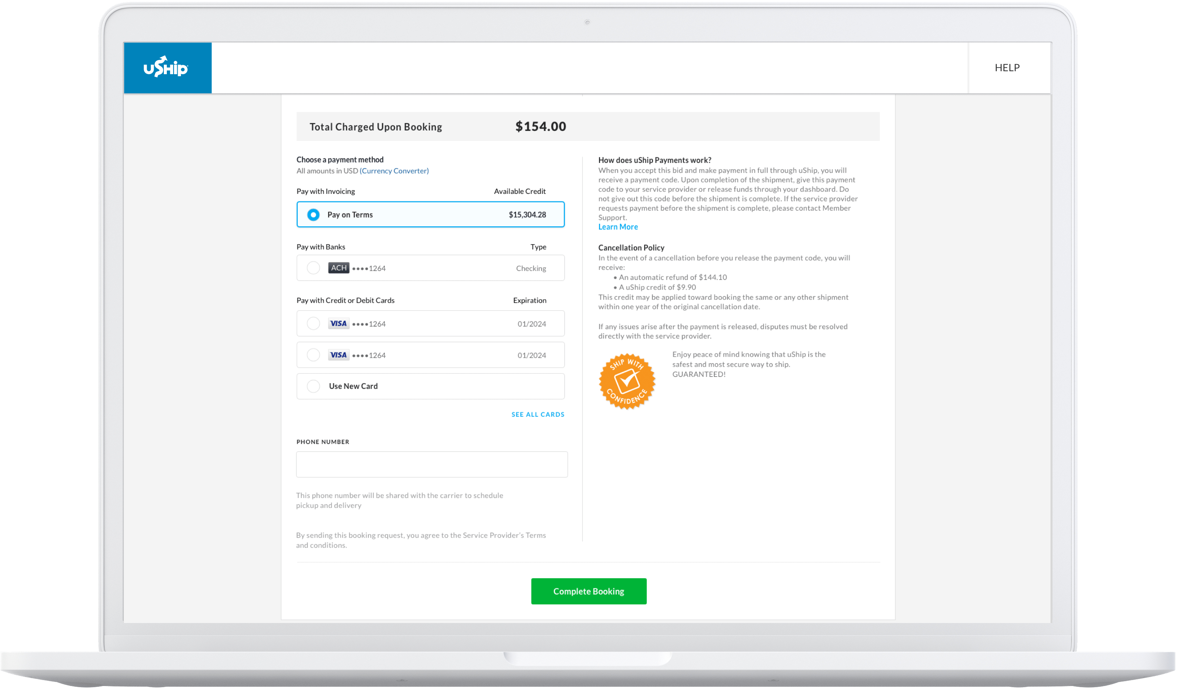Image resolution: width=1177 pixels, height=689 pixels.
Task: Click the $154.00 total charged amount
Action: click(540, 126)
